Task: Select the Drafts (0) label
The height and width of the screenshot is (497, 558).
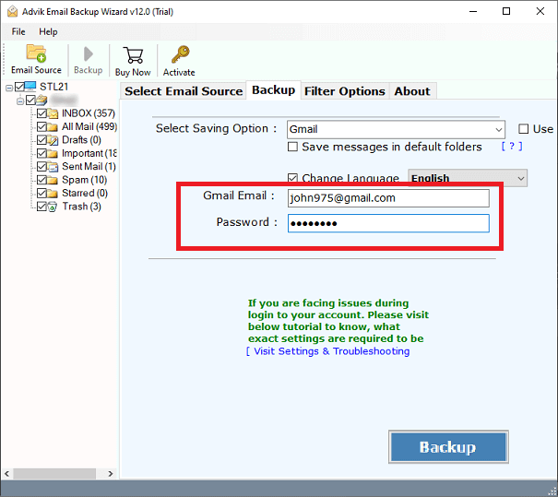Action: click(x=81, y=140)
